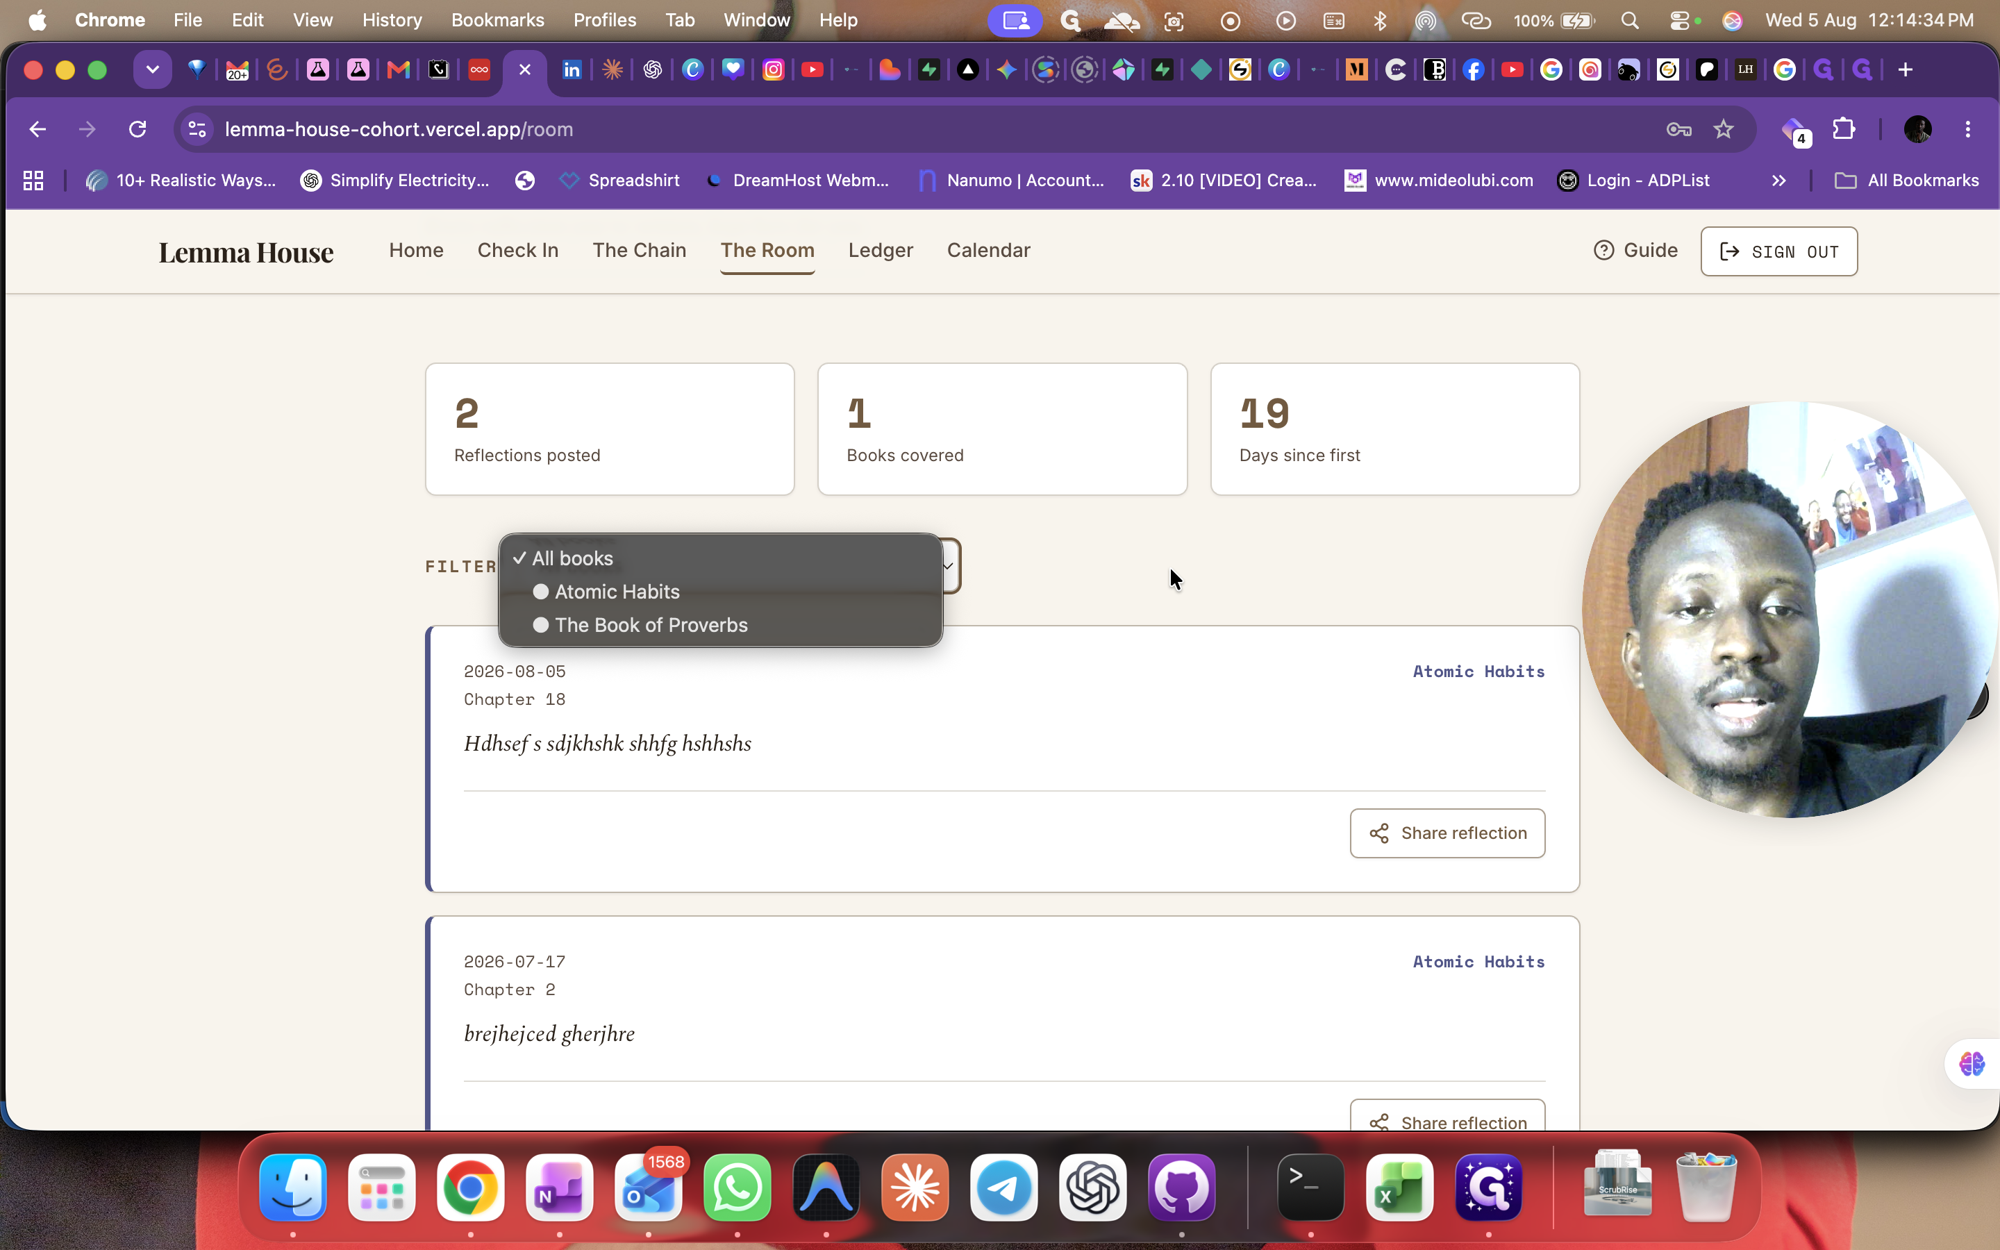This screenshot has width=2000, height=1250.
Task: Open the Chrome profile avatar
Action: pyautogui.click(x=1917, y=129)
